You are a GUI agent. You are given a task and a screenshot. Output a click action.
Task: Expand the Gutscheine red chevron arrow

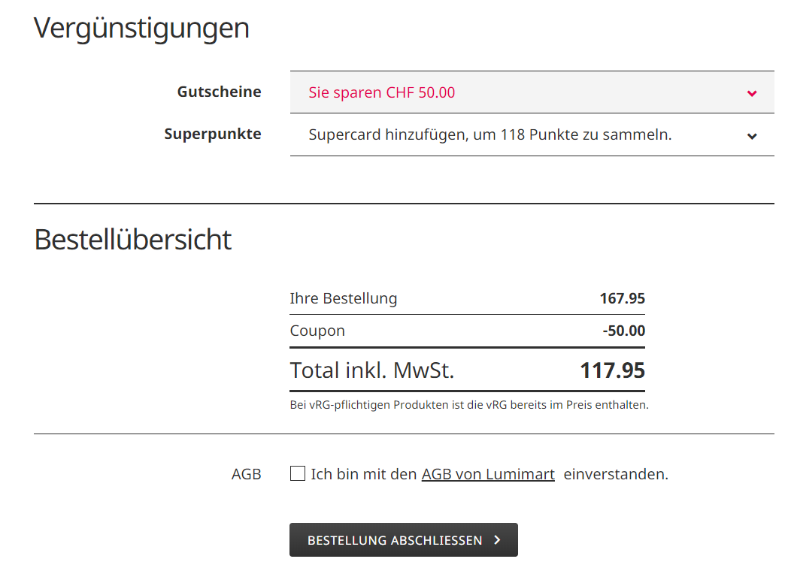752,93
